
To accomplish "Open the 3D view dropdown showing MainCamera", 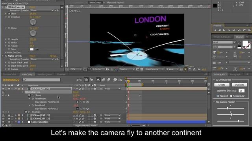I will tap(154, 69).
